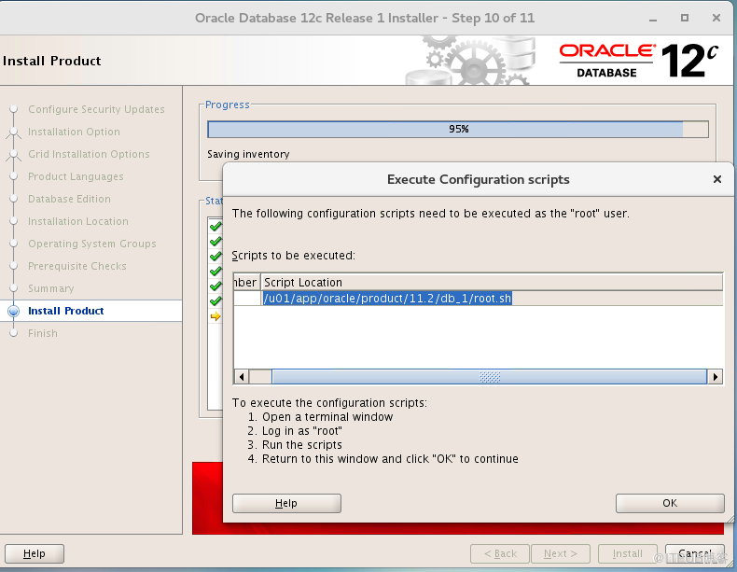Select the Finish step
The width and height of the screenshot is (737, 572).
[x=43, y=333]
